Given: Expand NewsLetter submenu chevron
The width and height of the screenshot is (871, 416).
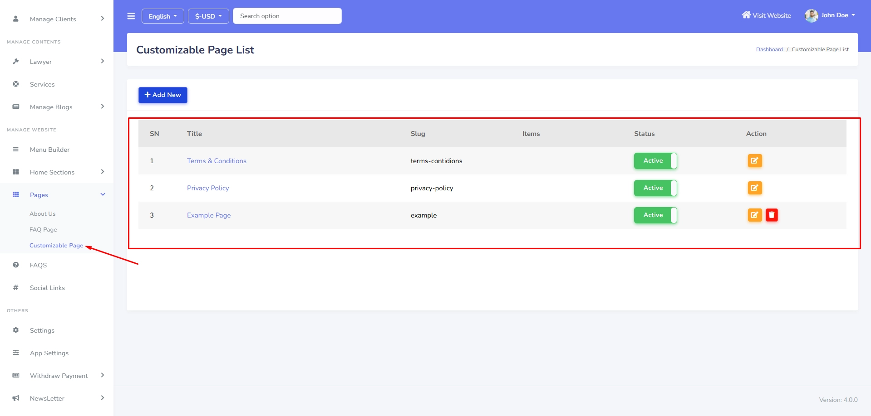Looking at the screenshot, I should click(103, 398).
